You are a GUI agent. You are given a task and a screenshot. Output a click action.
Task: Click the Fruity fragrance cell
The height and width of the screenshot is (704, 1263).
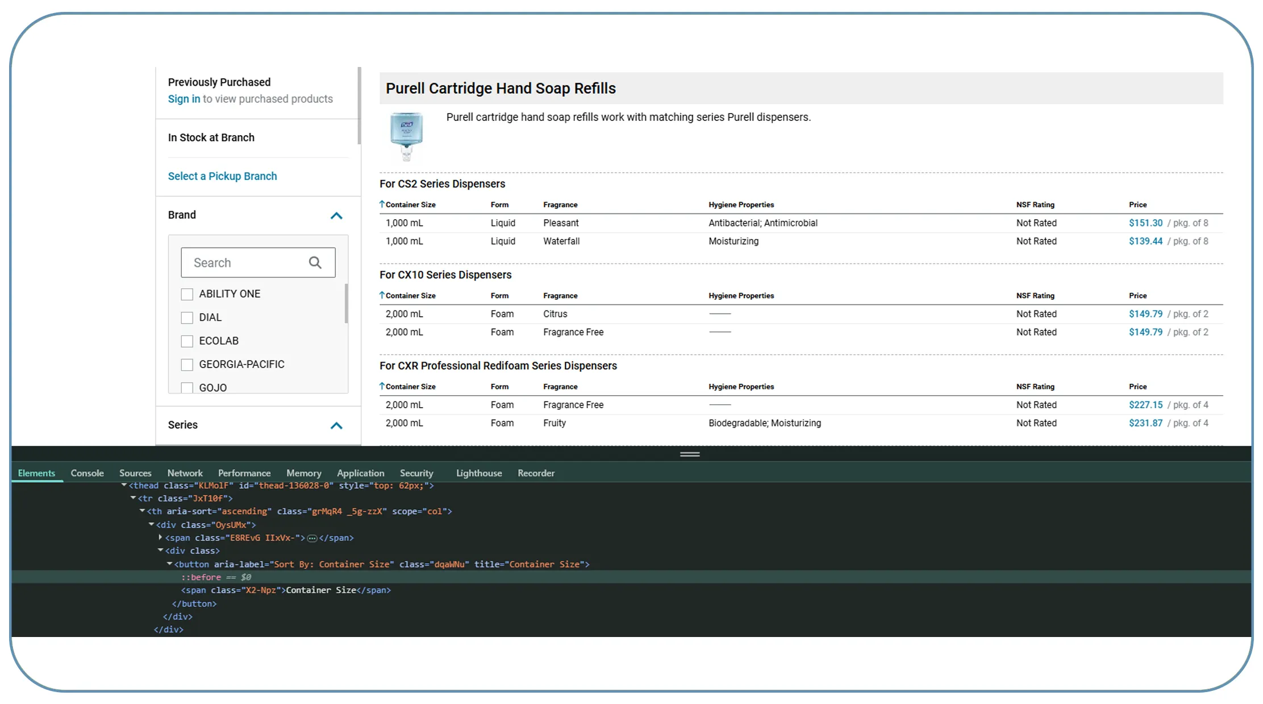click(554, 423)
